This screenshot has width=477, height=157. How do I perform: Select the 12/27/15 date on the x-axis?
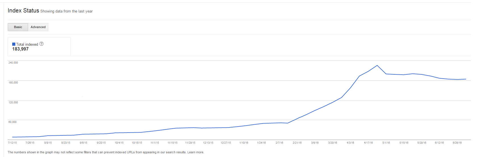(x=226, y=143)
